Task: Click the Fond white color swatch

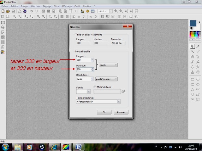Action: point(82,92)
